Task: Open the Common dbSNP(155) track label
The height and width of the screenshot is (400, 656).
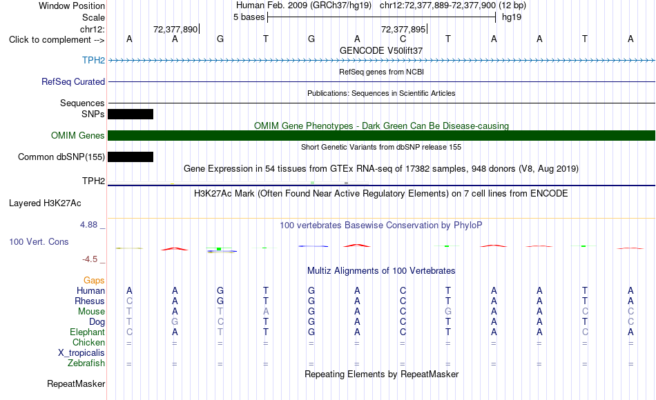Action: [x=61, y=157]
